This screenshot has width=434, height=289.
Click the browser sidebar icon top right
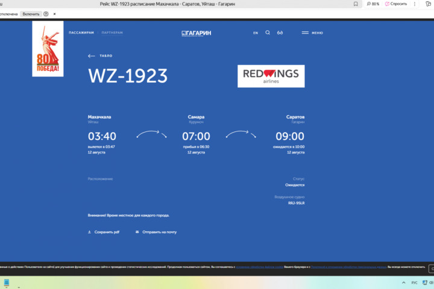[428, 4]
